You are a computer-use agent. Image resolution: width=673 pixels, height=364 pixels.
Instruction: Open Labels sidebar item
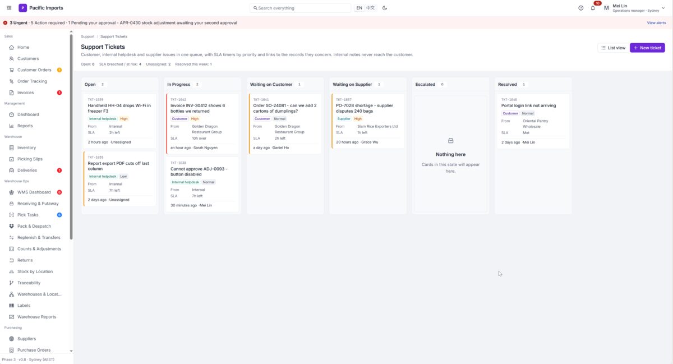tap(36, 305)
